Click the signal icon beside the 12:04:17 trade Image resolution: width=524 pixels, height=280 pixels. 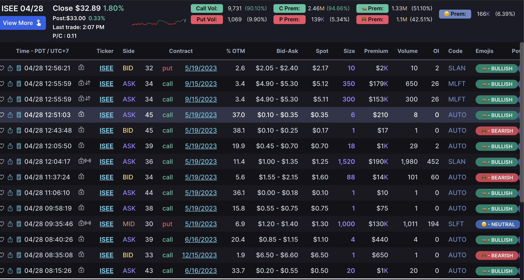87,161
